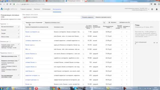160x90 pixels.
Task: Edit the date range setting
Action: point(18,44)
